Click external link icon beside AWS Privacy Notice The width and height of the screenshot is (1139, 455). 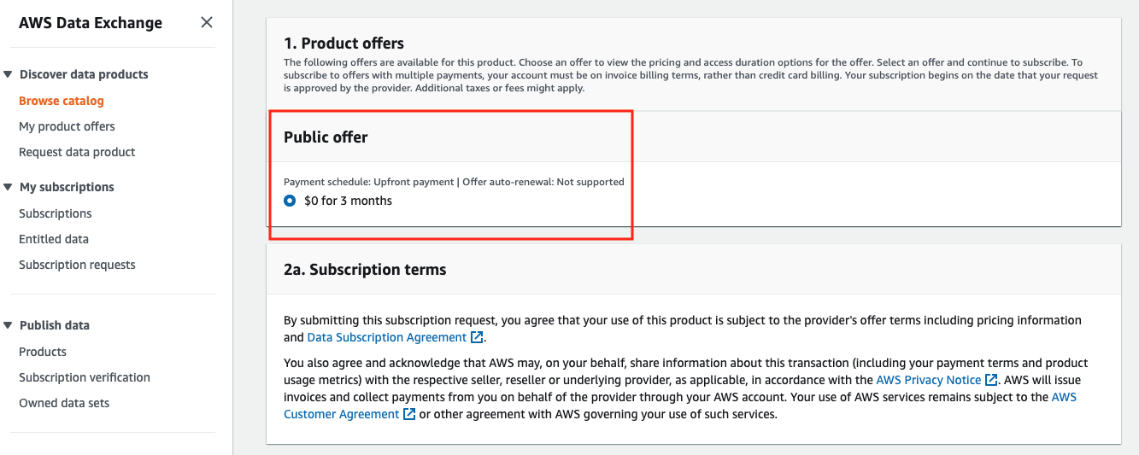pyautogui.click(x=991, y=380)
